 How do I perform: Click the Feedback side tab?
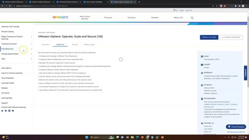pos(245,73)
